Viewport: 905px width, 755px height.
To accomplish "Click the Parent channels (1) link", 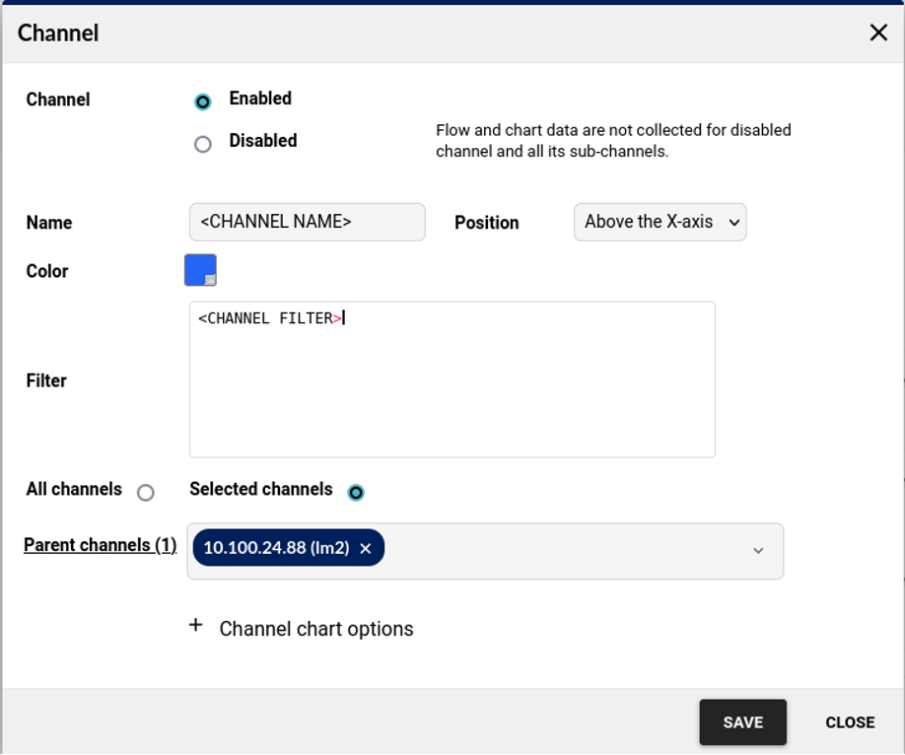I will click(x=100, y=545).
